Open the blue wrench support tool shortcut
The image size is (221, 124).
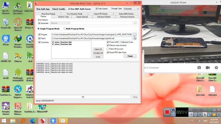pos(18,92)
